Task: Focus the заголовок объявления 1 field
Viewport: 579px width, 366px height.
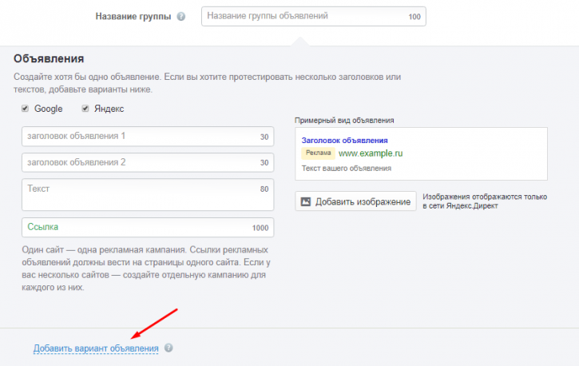Action: pos(148,137)
